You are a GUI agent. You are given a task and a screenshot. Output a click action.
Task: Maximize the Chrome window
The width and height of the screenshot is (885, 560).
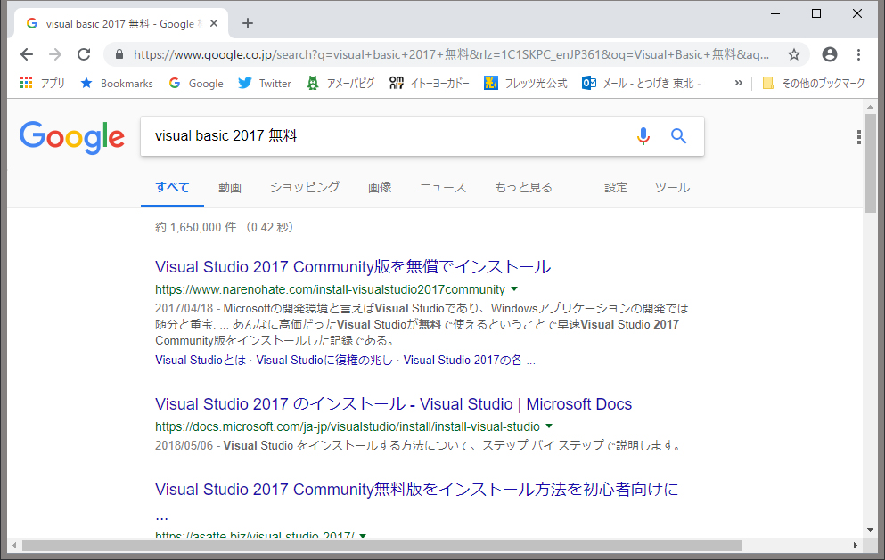coord(816,13)
